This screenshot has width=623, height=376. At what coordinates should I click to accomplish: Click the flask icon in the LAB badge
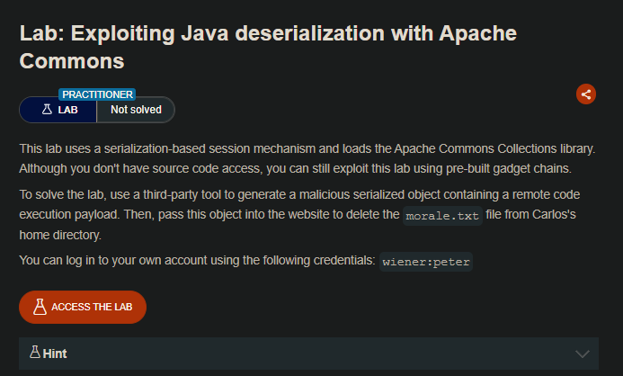click(47, 110)
